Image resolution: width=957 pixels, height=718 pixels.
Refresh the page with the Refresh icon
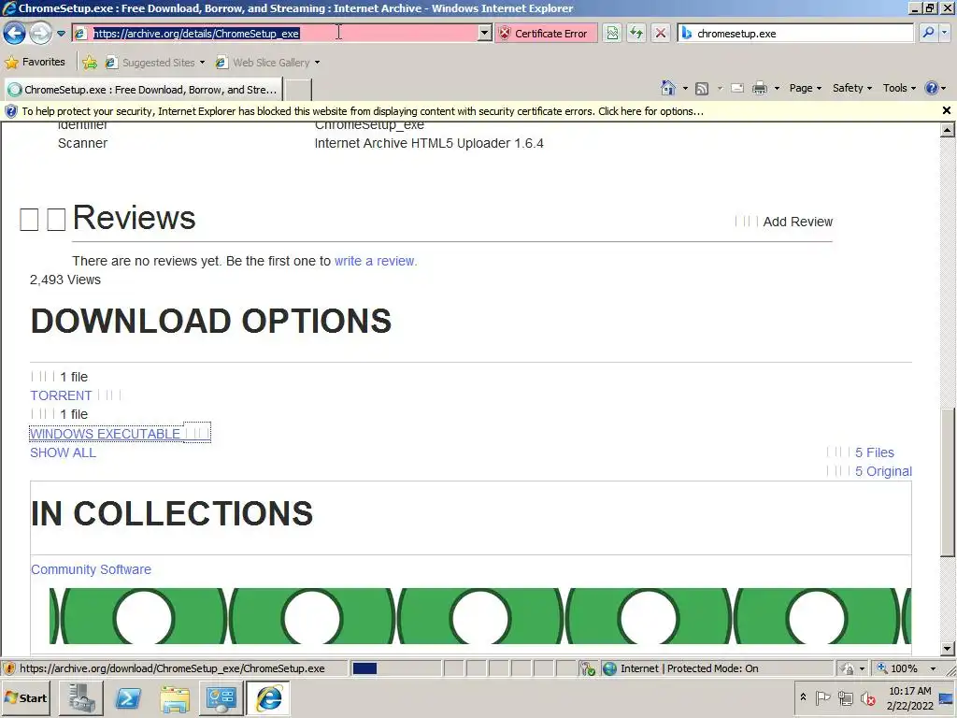click(636, 34)
